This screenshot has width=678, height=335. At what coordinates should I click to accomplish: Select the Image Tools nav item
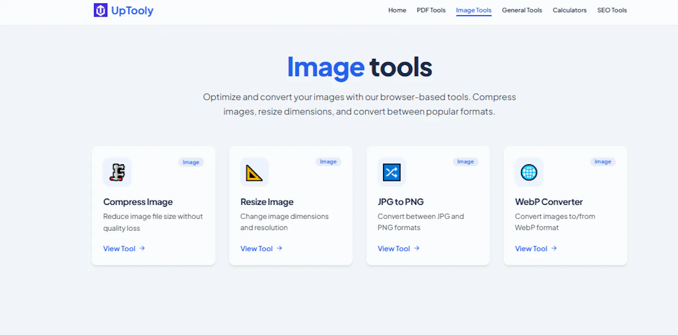click(474, 10)
